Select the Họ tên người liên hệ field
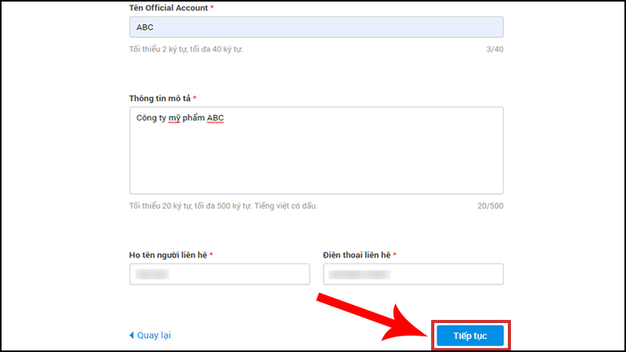This screenshot has height=352, width=626. tap(220, 275)
